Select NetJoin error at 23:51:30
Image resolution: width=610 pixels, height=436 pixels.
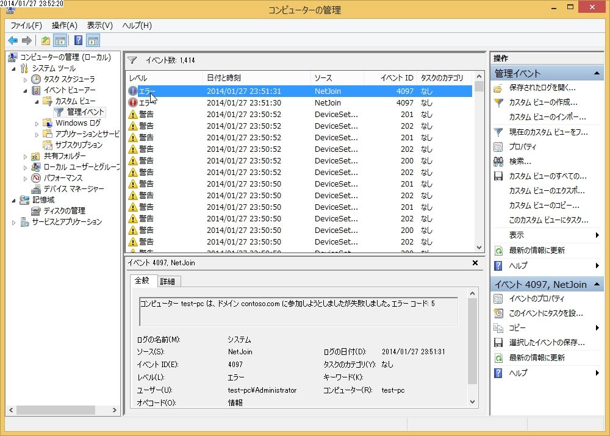[x=300, y=102]
